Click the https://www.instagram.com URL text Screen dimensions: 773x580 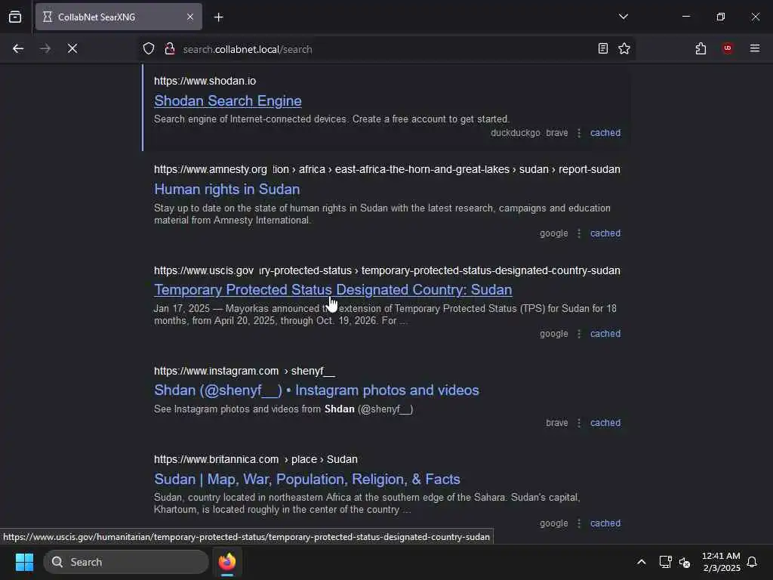(217, 371)
